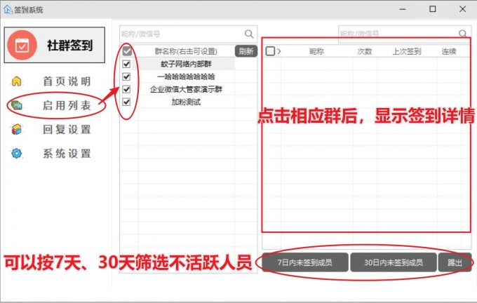Screen dimensions: 477x303
Task: Click the picture icon beside 启用列表
Action: (16, 105)
